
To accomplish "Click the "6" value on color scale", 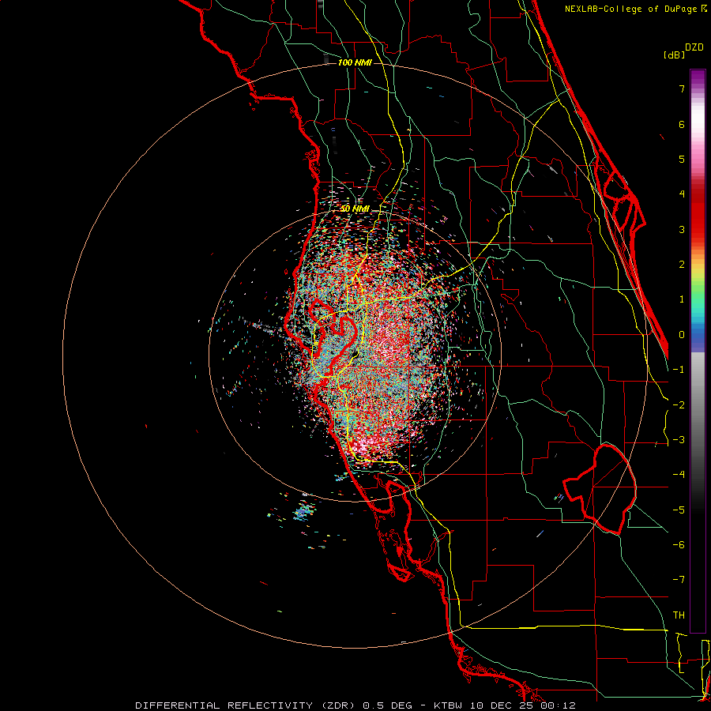I will 682,124.
